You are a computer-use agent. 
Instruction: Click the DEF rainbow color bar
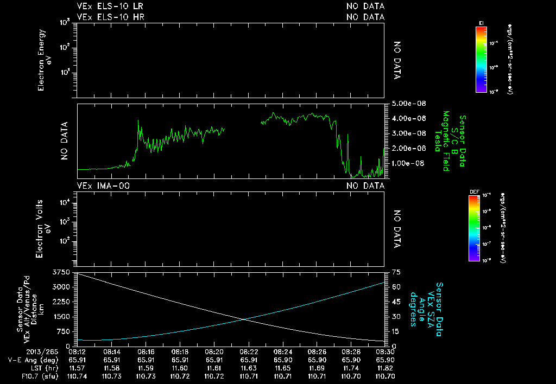point(474,228)
